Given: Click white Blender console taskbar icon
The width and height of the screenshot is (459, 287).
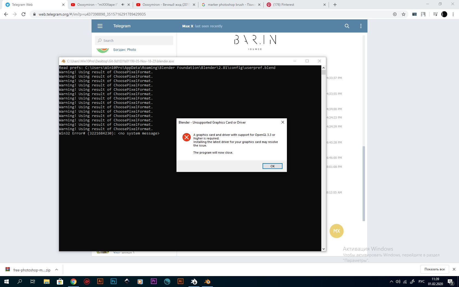Looking at the screenshot, I should 194,282.
